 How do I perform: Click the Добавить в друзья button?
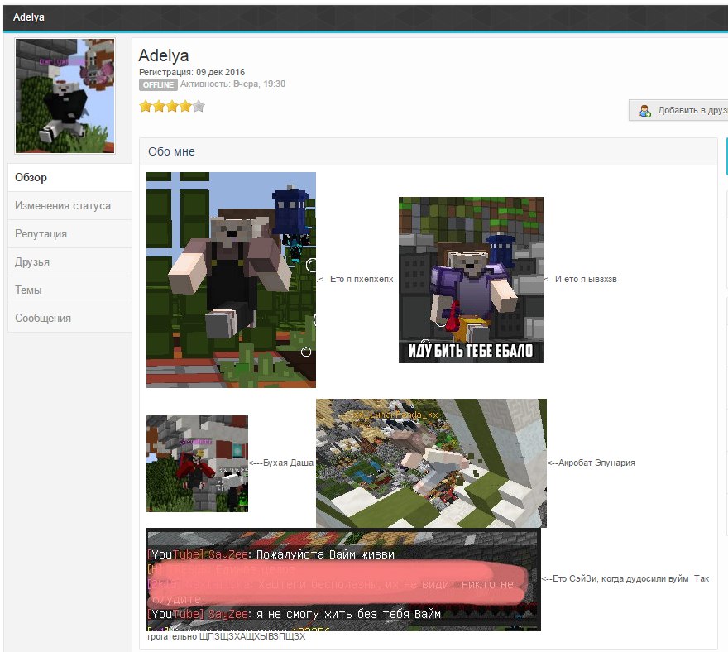tap(678, 111)
